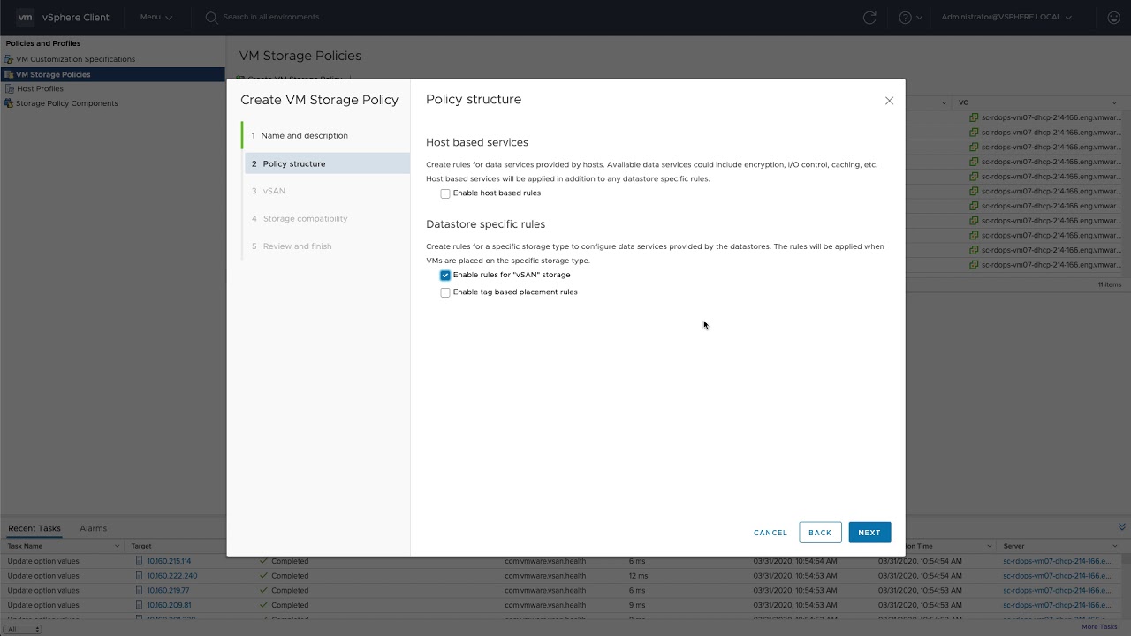Collapse the Recent Tasks panel
Viewport: 1131px width, 636px height.
(x=1122, y=527)
